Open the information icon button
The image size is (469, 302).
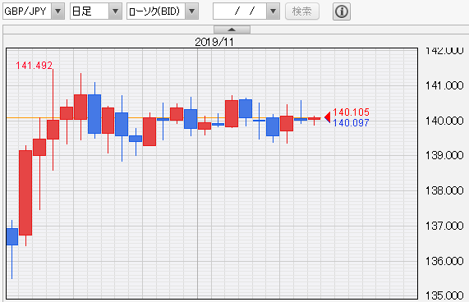pos(342,11)
